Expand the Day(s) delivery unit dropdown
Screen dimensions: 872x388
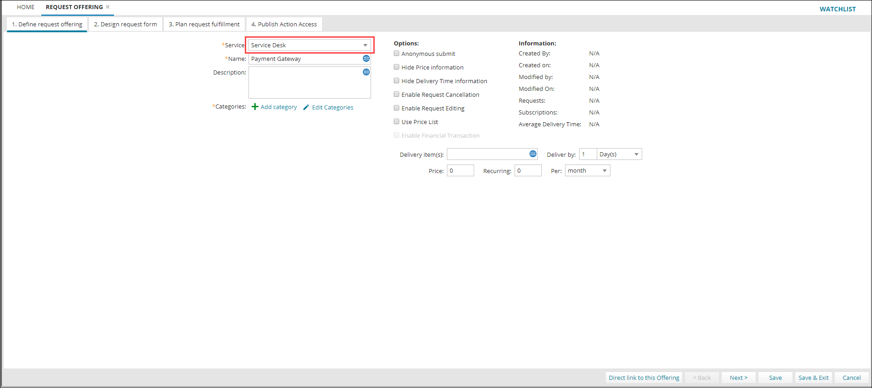click(x=636, y=154)
